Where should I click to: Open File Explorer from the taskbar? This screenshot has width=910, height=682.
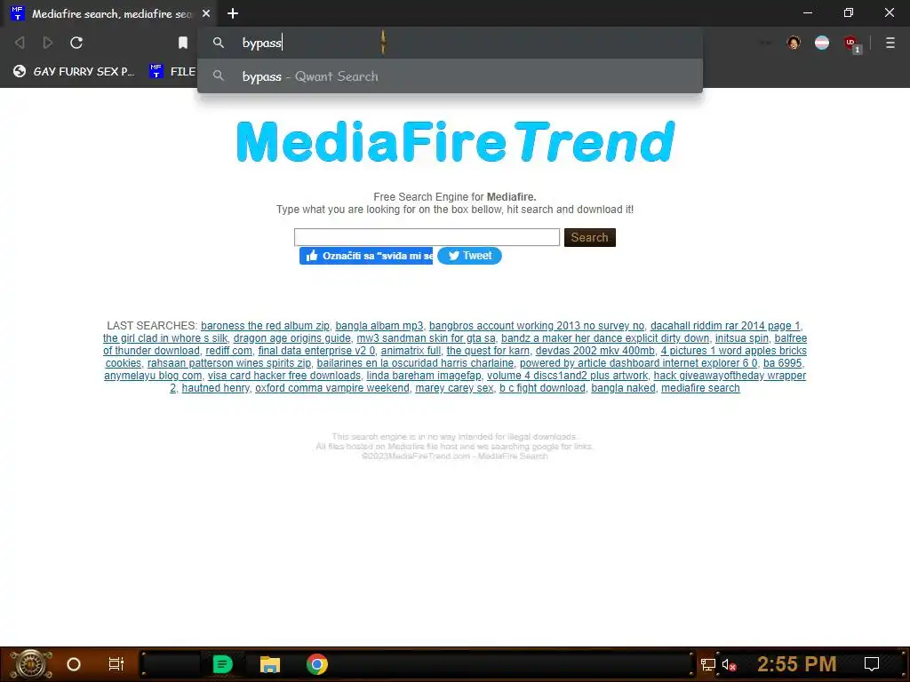270,664
